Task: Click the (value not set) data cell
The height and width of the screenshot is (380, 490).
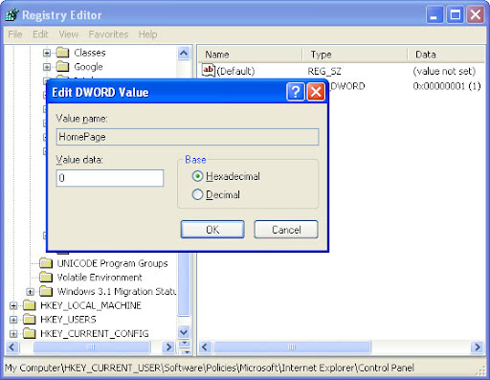Action: (444, 71)
